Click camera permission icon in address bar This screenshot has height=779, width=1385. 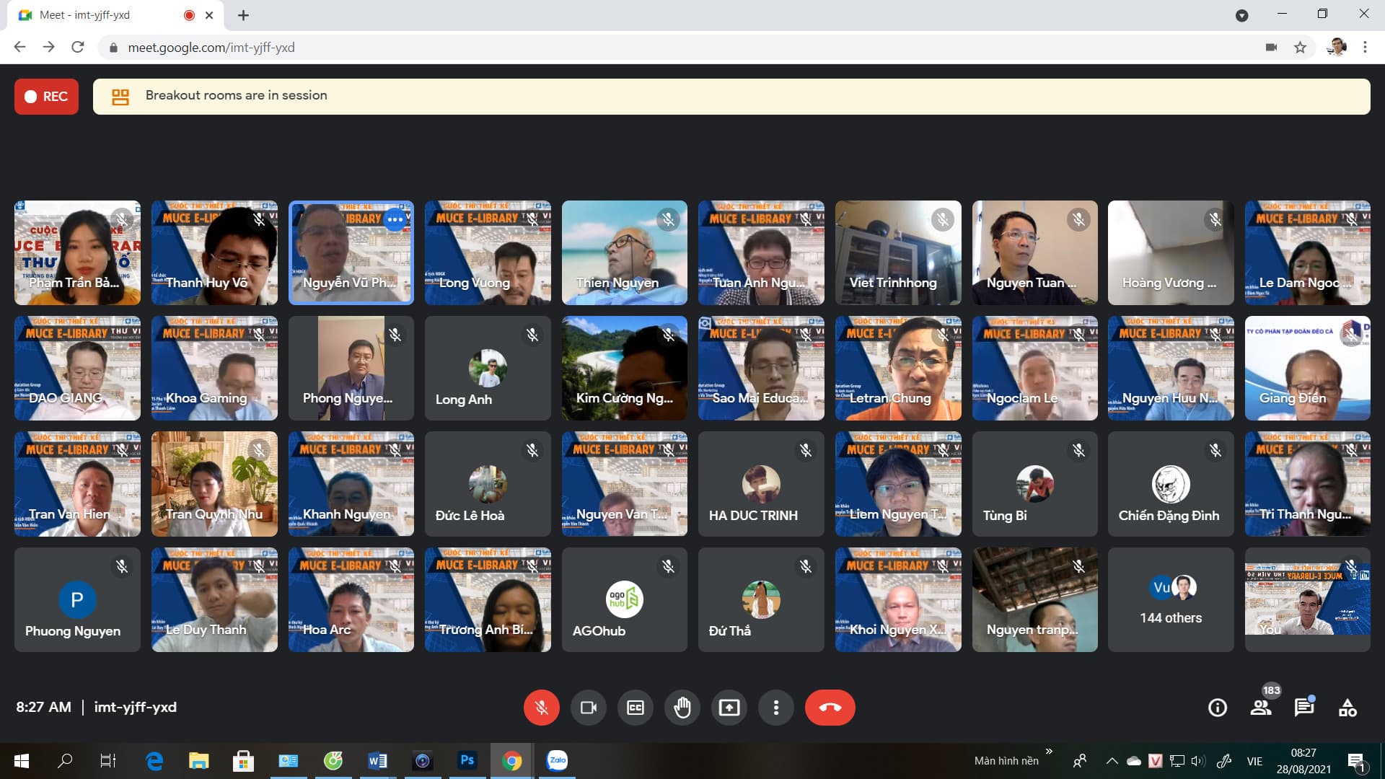pyautogui.click(x=1271, y=48)
